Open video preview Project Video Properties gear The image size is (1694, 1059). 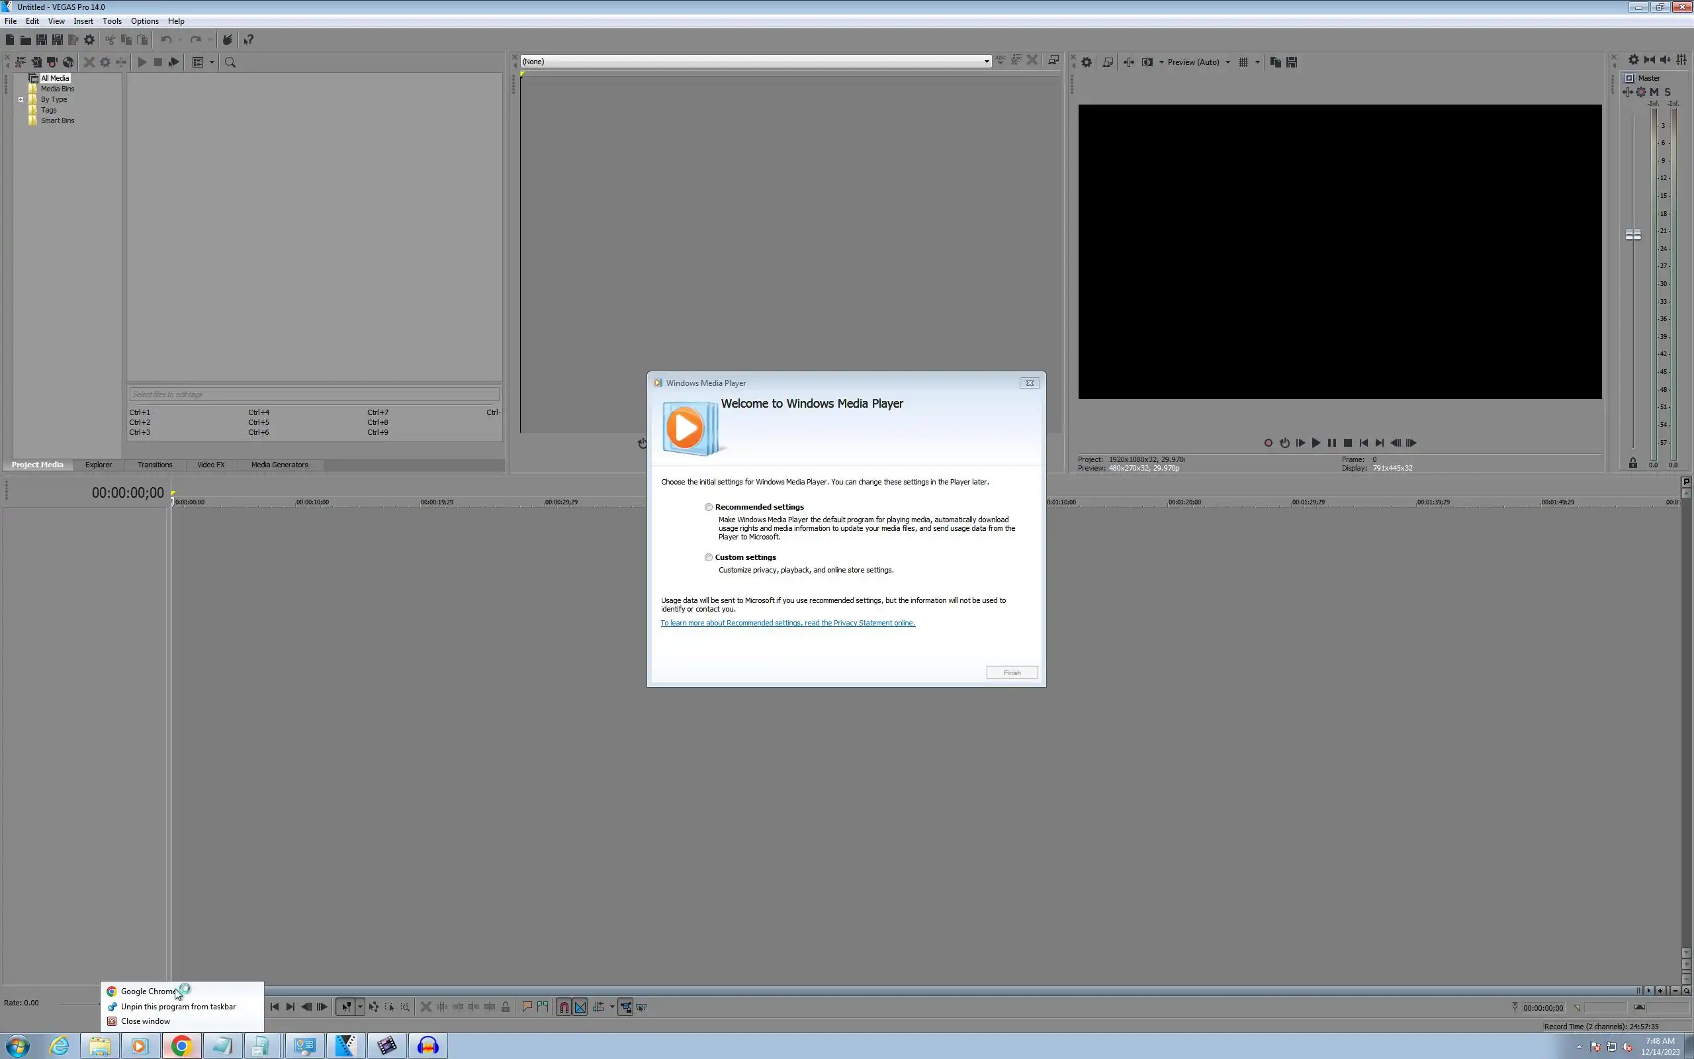[1087, 62]
